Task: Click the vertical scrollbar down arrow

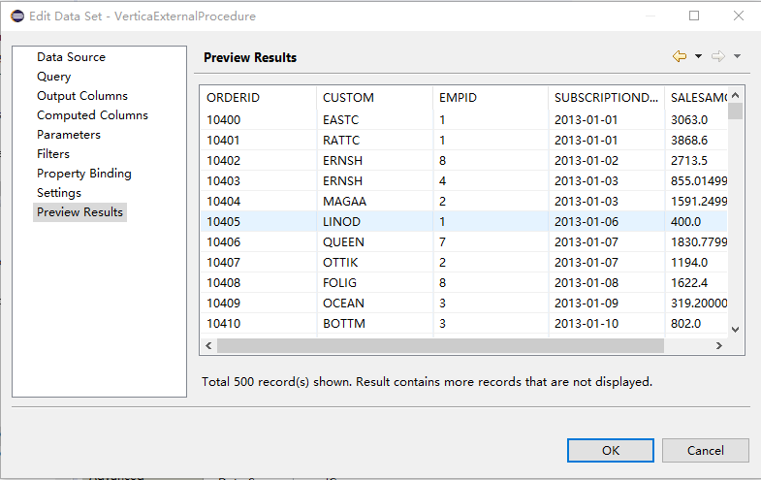Action: [x=736, y=330]
